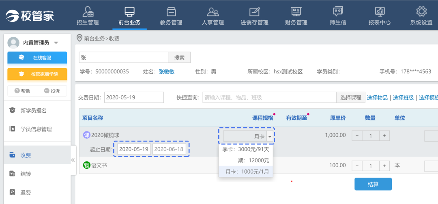Collapse the left sidebar with the chevron

coord(73,160)
